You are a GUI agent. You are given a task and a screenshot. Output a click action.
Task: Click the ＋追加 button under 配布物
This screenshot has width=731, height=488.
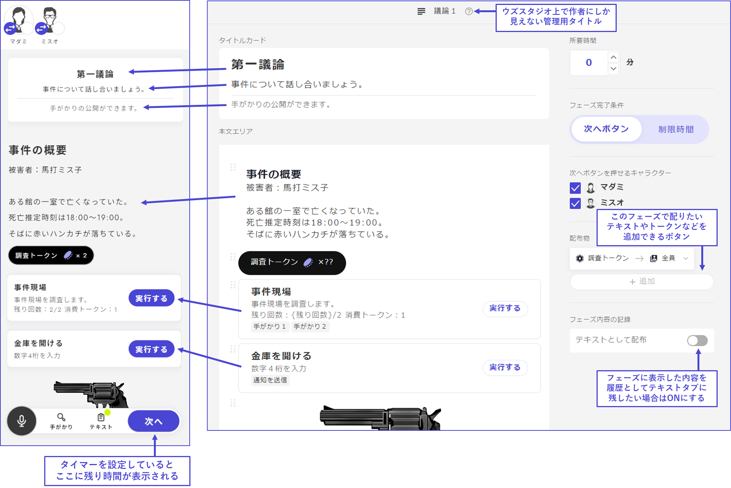coord(641,282)
